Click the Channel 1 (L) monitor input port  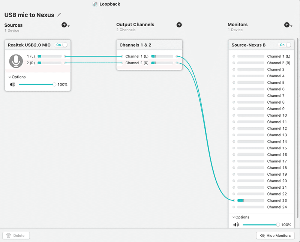pyautogui.click(x=234, y=56)
